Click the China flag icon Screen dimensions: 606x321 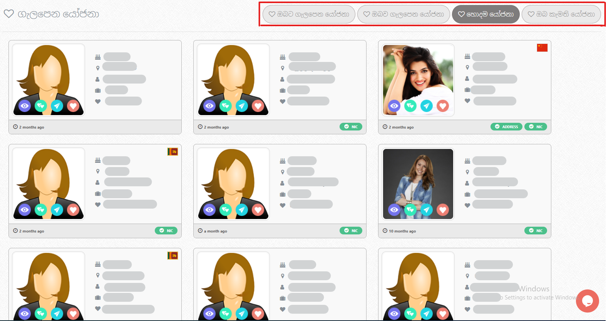[x=542, y=48]
